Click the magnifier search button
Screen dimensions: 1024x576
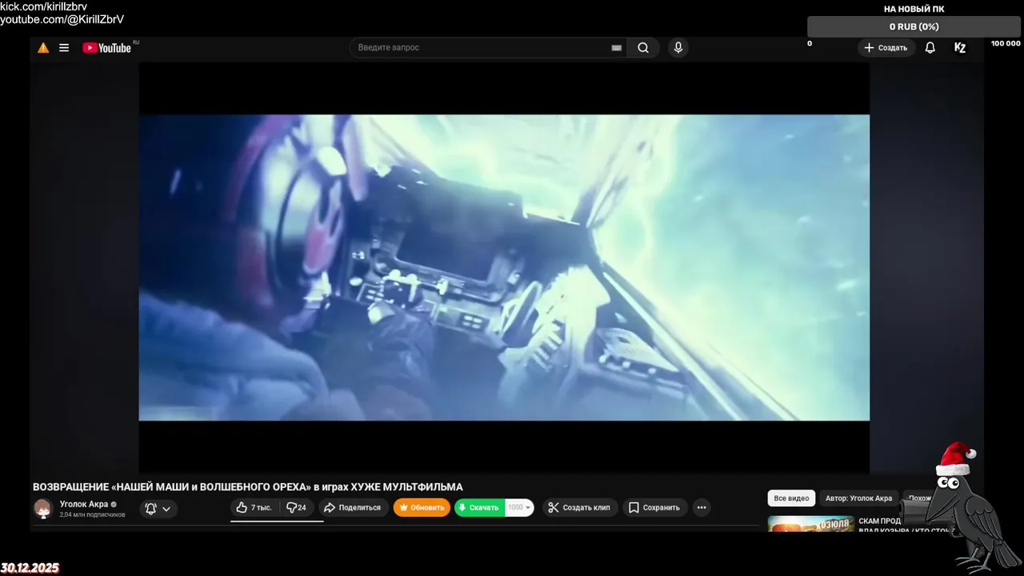pos(643,48)
